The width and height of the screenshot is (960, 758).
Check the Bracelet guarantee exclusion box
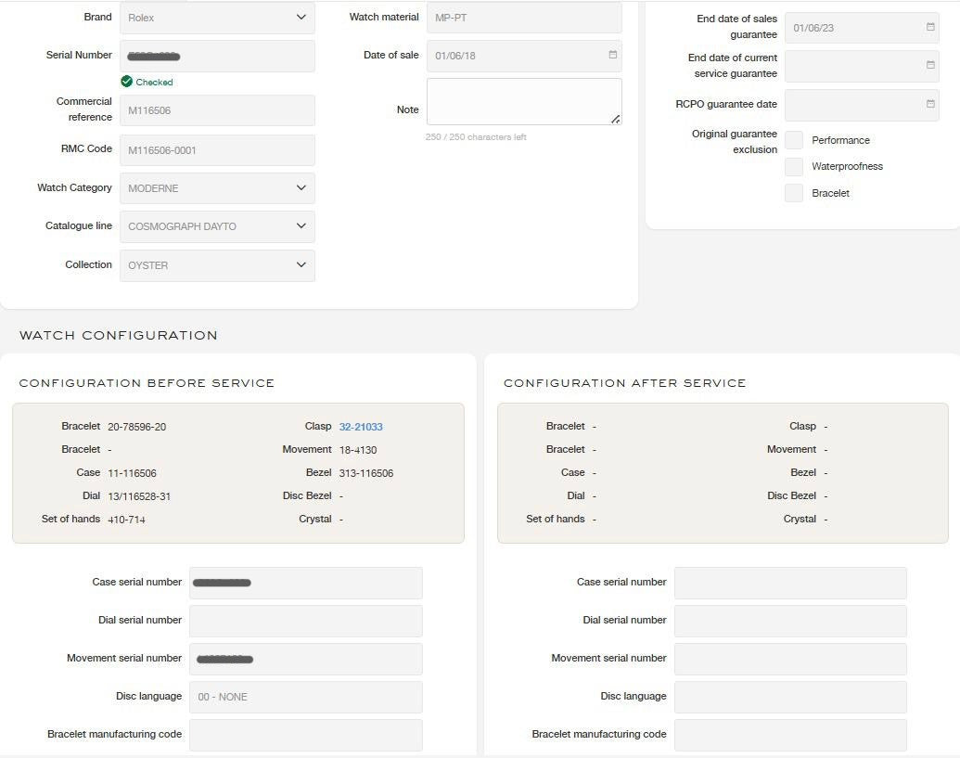click(794, 193)
